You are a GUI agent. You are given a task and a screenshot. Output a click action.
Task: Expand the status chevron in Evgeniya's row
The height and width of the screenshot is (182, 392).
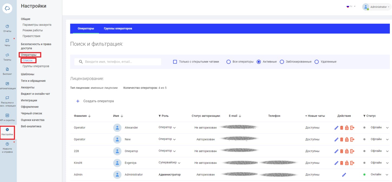pyautogui.click(x=387, y=163)
